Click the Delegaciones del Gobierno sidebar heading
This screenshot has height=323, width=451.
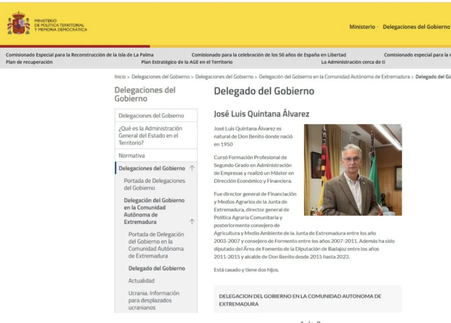coord(145,94)
